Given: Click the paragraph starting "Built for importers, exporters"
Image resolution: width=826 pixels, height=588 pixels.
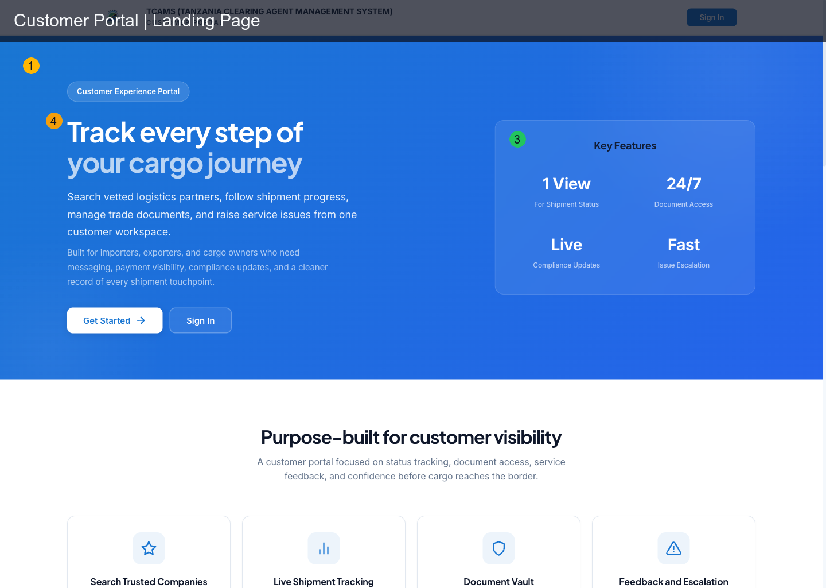Looking at the screenshot, I should pyautogui.click(x=197, y=267).
